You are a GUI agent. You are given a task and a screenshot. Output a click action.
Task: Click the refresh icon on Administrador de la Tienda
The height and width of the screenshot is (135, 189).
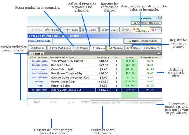(x=135, y=23)
